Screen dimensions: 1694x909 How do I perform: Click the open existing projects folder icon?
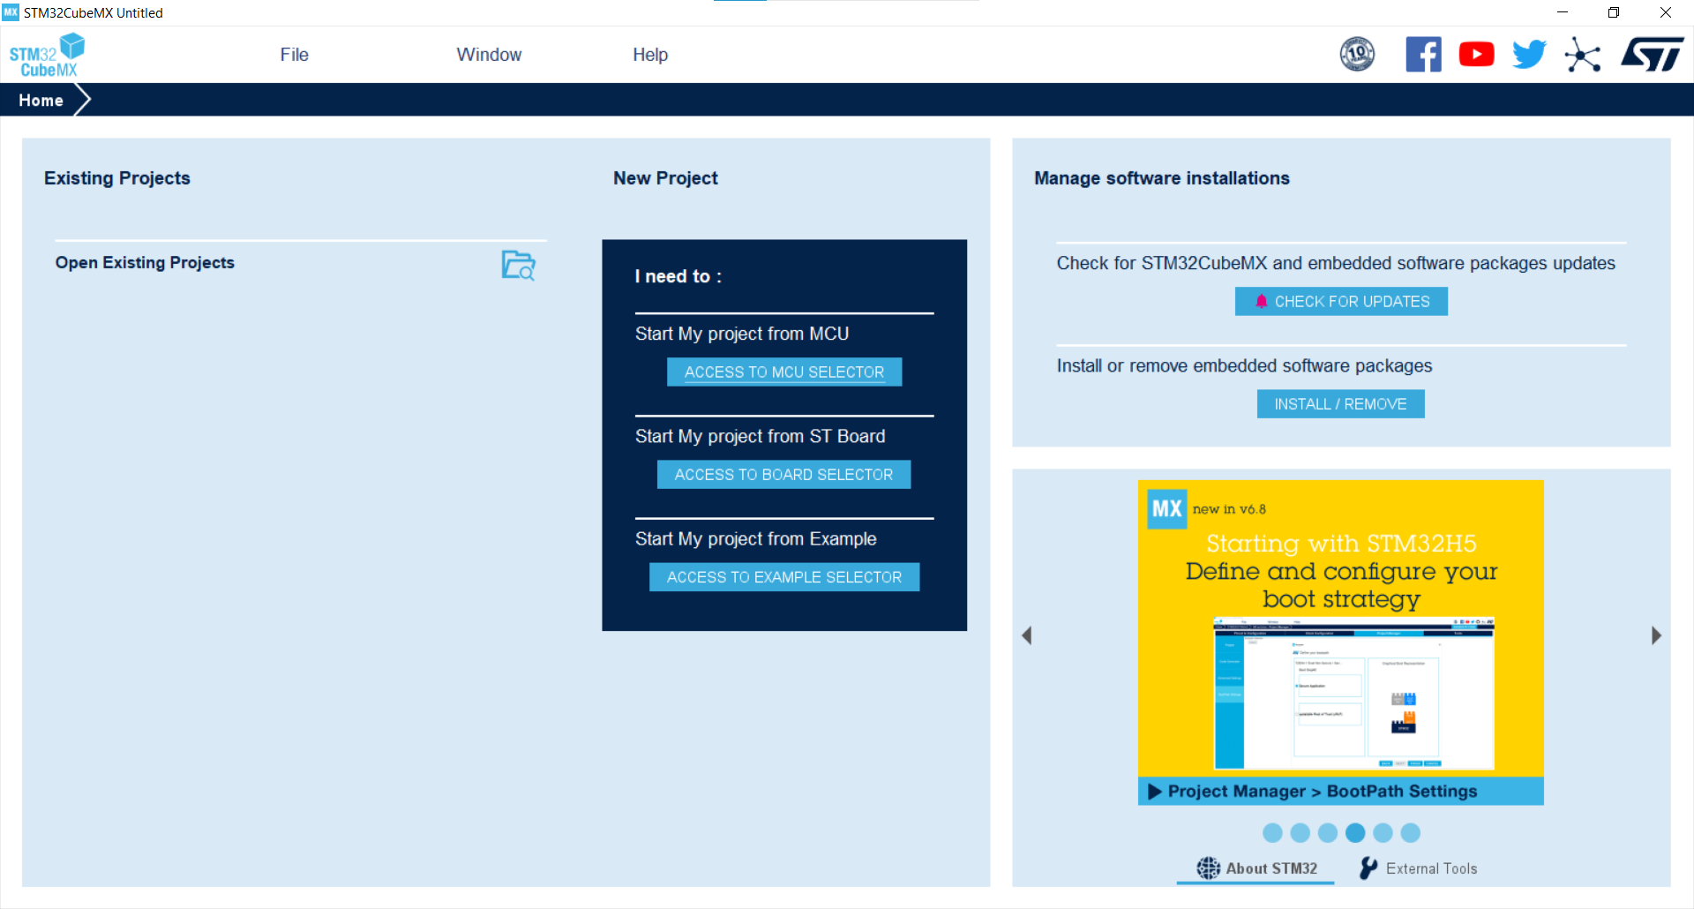(x=518, y=265)
